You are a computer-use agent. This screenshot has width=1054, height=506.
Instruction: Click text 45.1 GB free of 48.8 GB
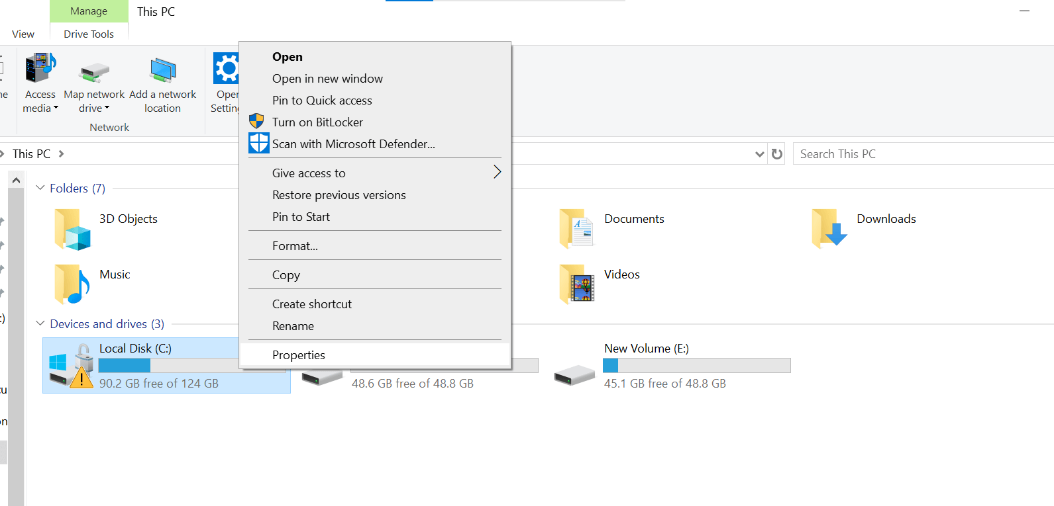tap(665, 384)
